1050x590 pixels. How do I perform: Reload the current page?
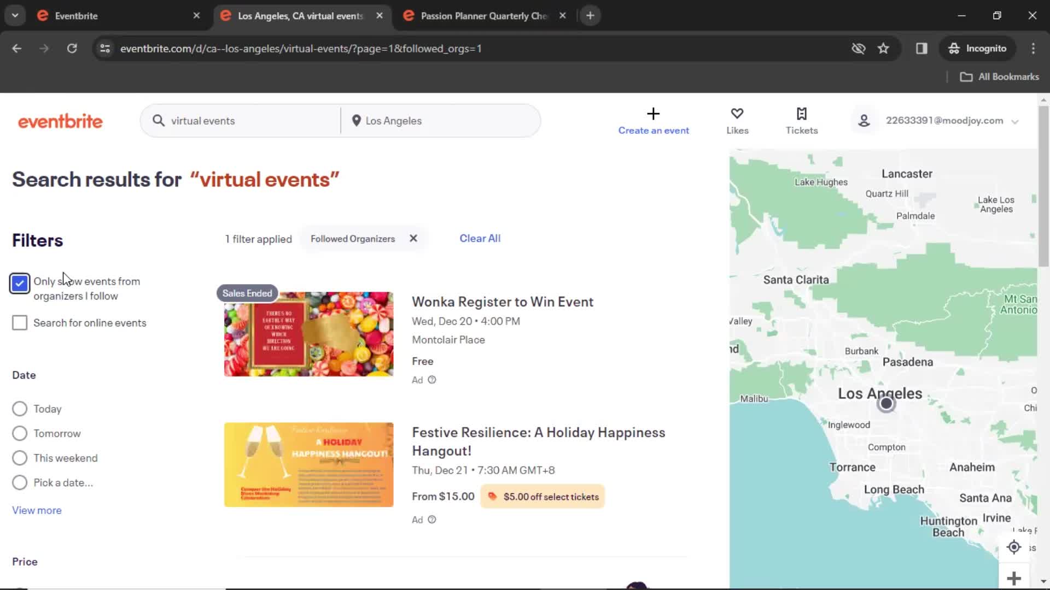pyautogui.click(x=72, y=49)
